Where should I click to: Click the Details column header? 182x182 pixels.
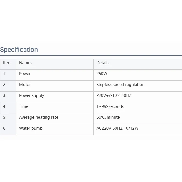[x=103, y=63]
